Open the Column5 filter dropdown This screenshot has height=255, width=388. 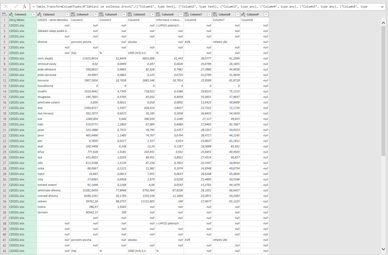coord(152,14)
